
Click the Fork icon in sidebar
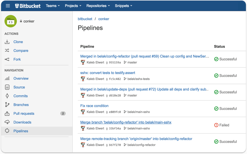pos(7,59)
